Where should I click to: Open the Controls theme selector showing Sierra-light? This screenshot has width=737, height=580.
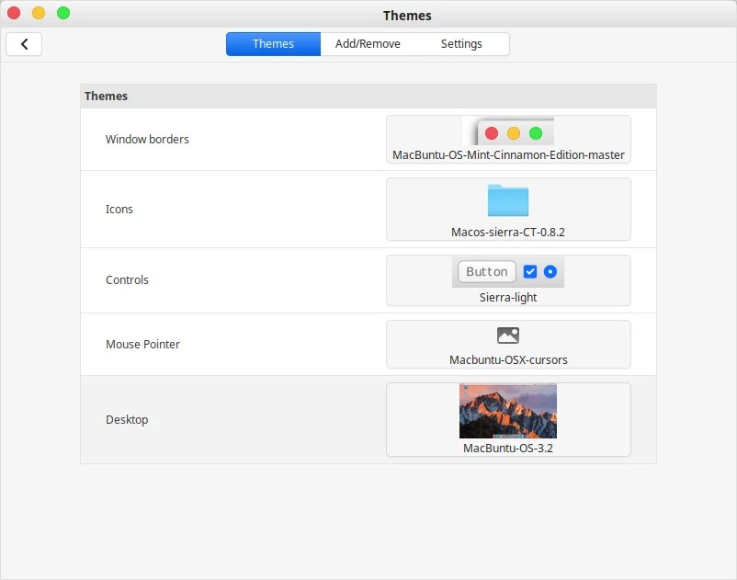(508, 280)
